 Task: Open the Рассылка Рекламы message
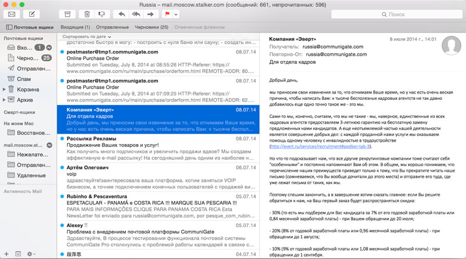pos(158,148)
